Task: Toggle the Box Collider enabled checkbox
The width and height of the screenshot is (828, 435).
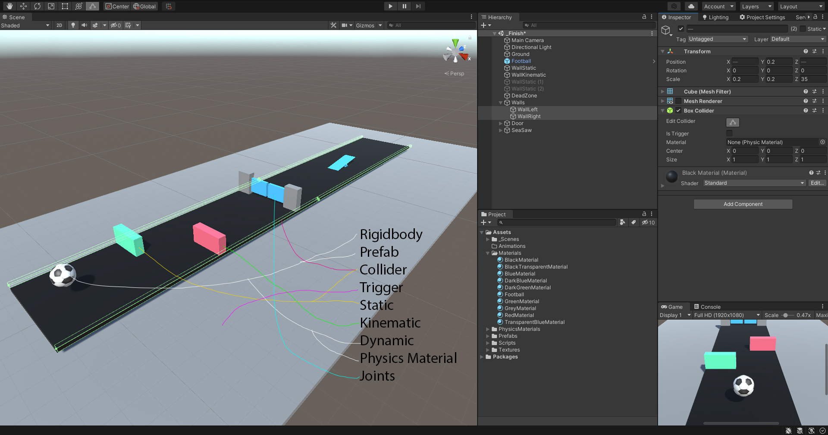Action: pos(678,110)
